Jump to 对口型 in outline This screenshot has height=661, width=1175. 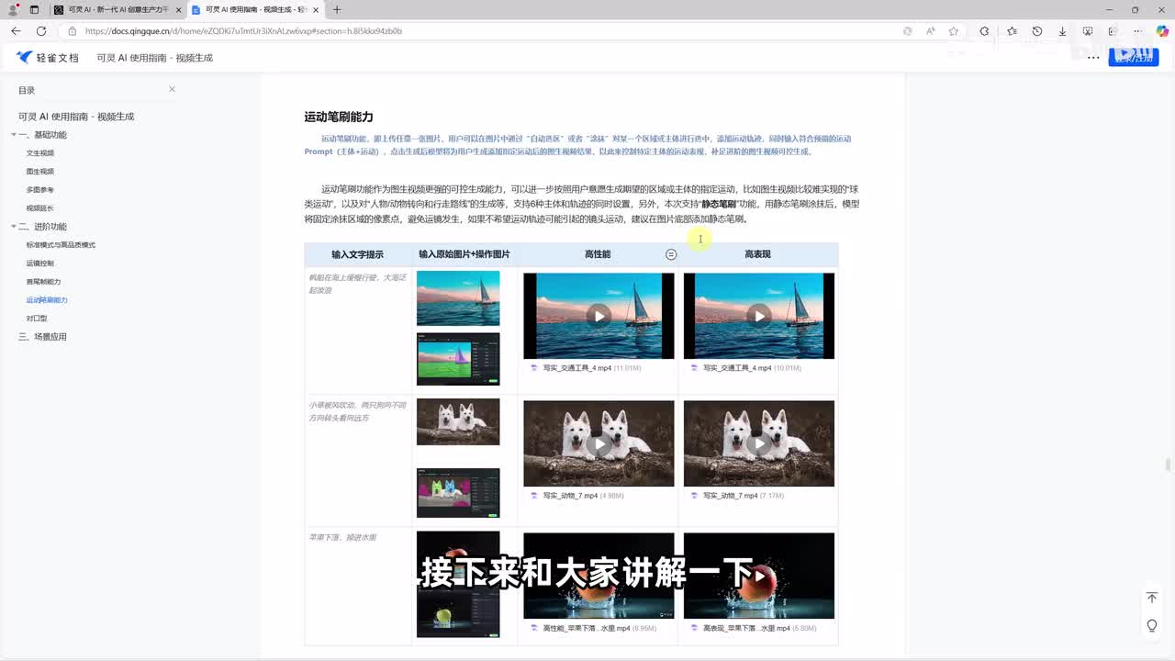coord(37,319)
